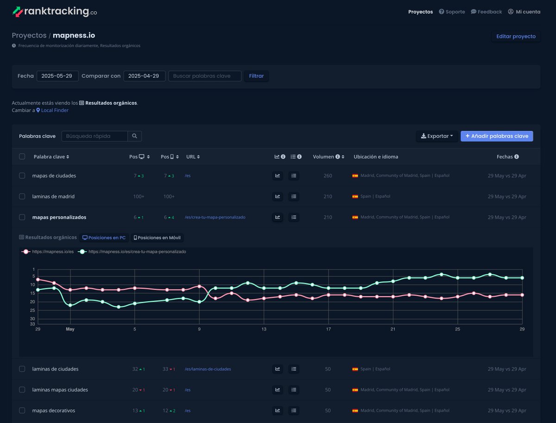Open chart for laminas de ciudades
The image size is (556, 423).
pos(278,369)
